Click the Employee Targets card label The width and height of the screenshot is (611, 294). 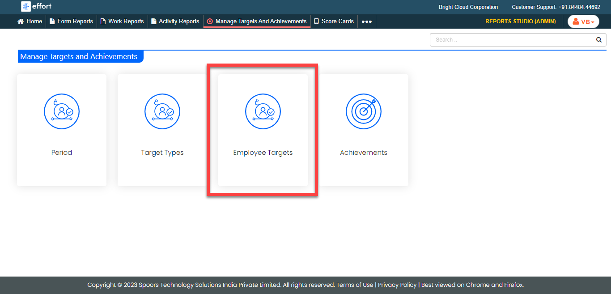tap(263, 153)
